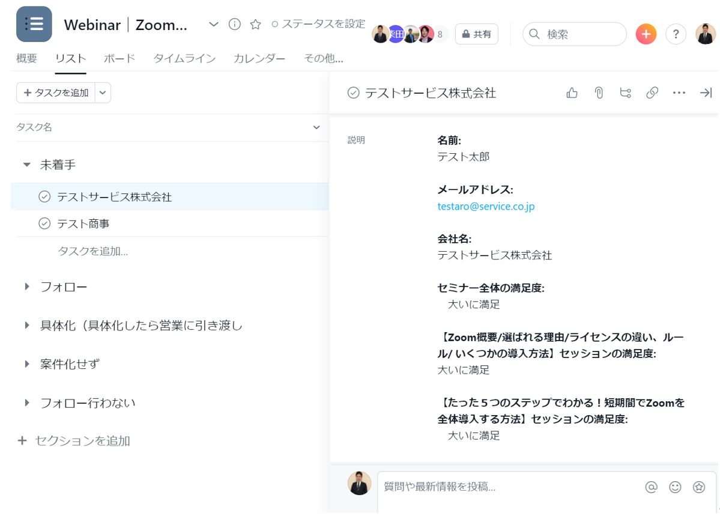Click the orange plus quick-add button
Screen dimensions: 720x516
coord(646,34)
